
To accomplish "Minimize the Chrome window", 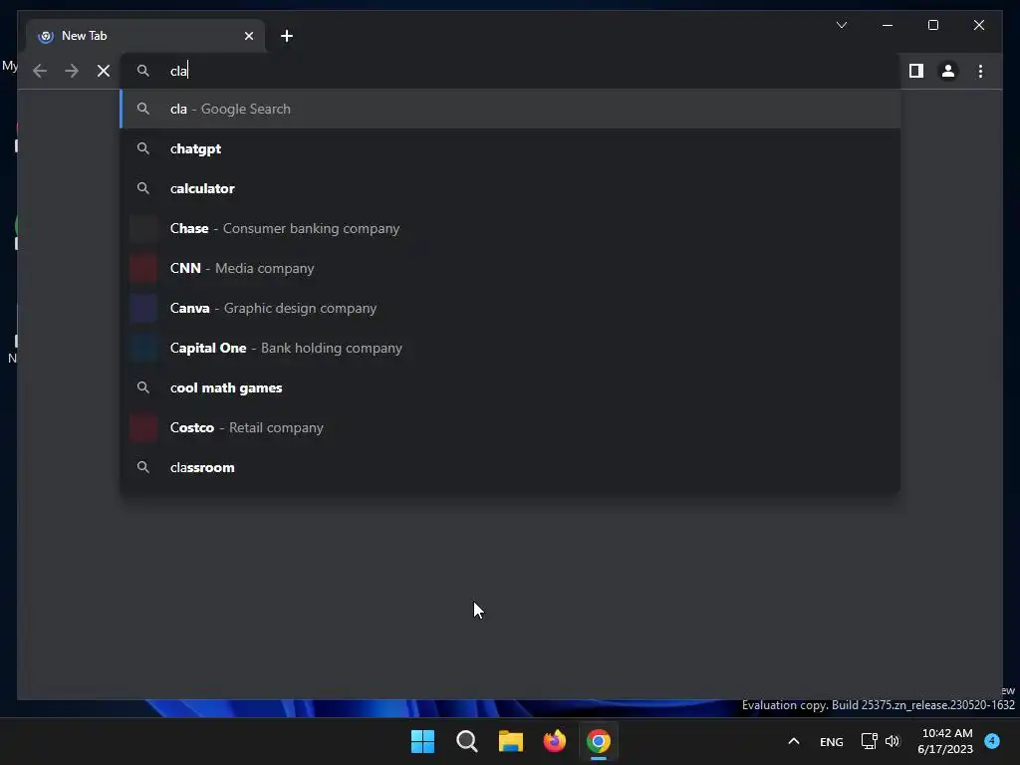I will [888, 25].
